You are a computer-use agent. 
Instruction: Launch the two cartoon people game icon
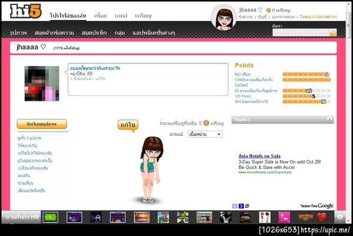(x=265, y=217)
